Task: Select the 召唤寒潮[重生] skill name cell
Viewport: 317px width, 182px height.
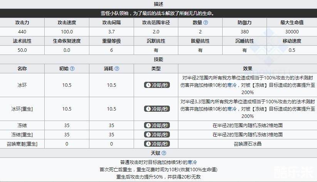Action: [x=22, y=144]
